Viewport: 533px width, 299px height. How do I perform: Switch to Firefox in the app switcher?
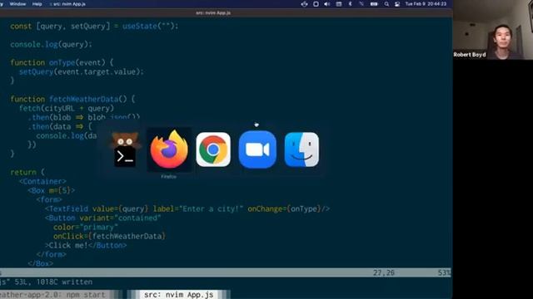coord(169,149)
